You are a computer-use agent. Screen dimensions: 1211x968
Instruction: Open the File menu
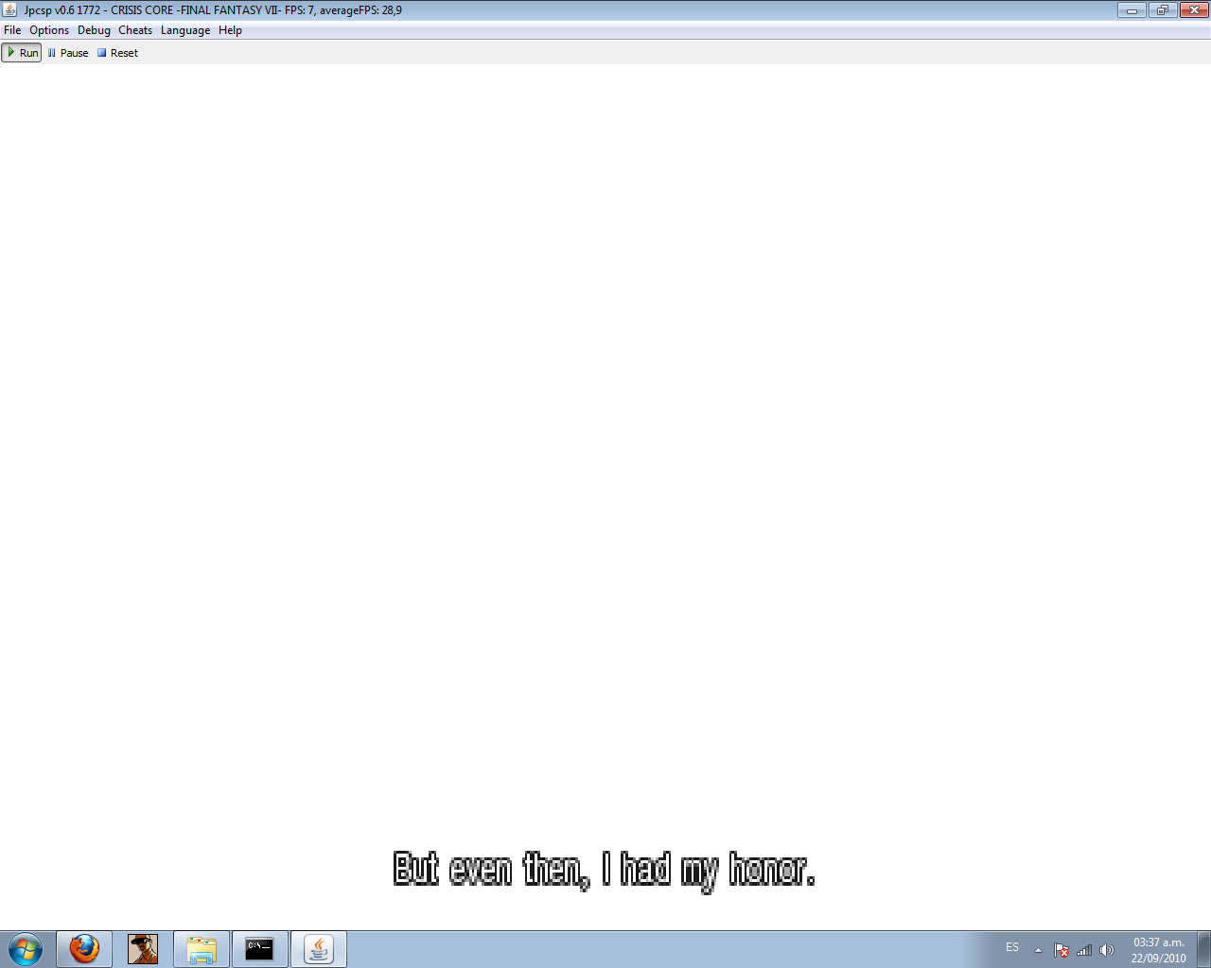(12, 30)
